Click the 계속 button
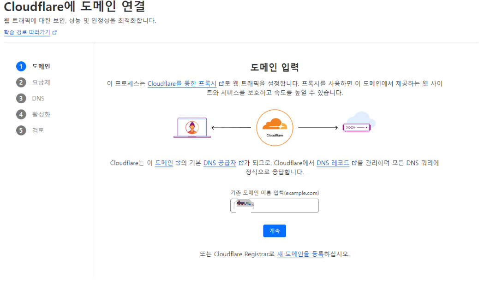This screenshot has width=479, height=289. coord(274,231)
